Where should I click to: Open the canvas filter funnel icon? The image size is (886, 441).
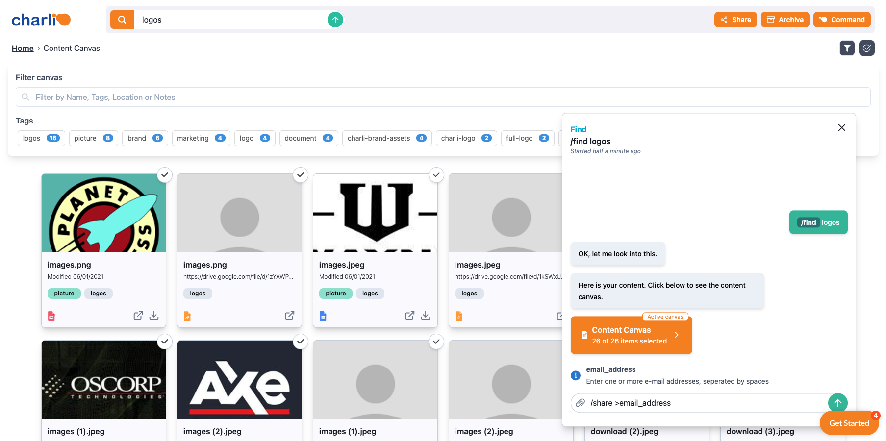point(847,48)
